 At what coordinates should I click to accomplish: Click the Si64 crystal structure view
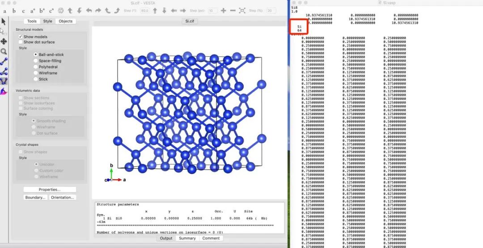coord(190,112)
